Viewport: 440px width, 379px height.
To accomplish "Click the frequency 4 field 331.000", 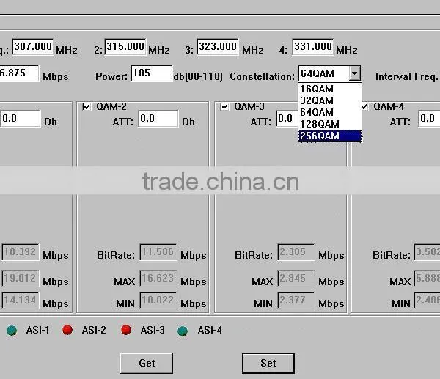I will 312,47.
